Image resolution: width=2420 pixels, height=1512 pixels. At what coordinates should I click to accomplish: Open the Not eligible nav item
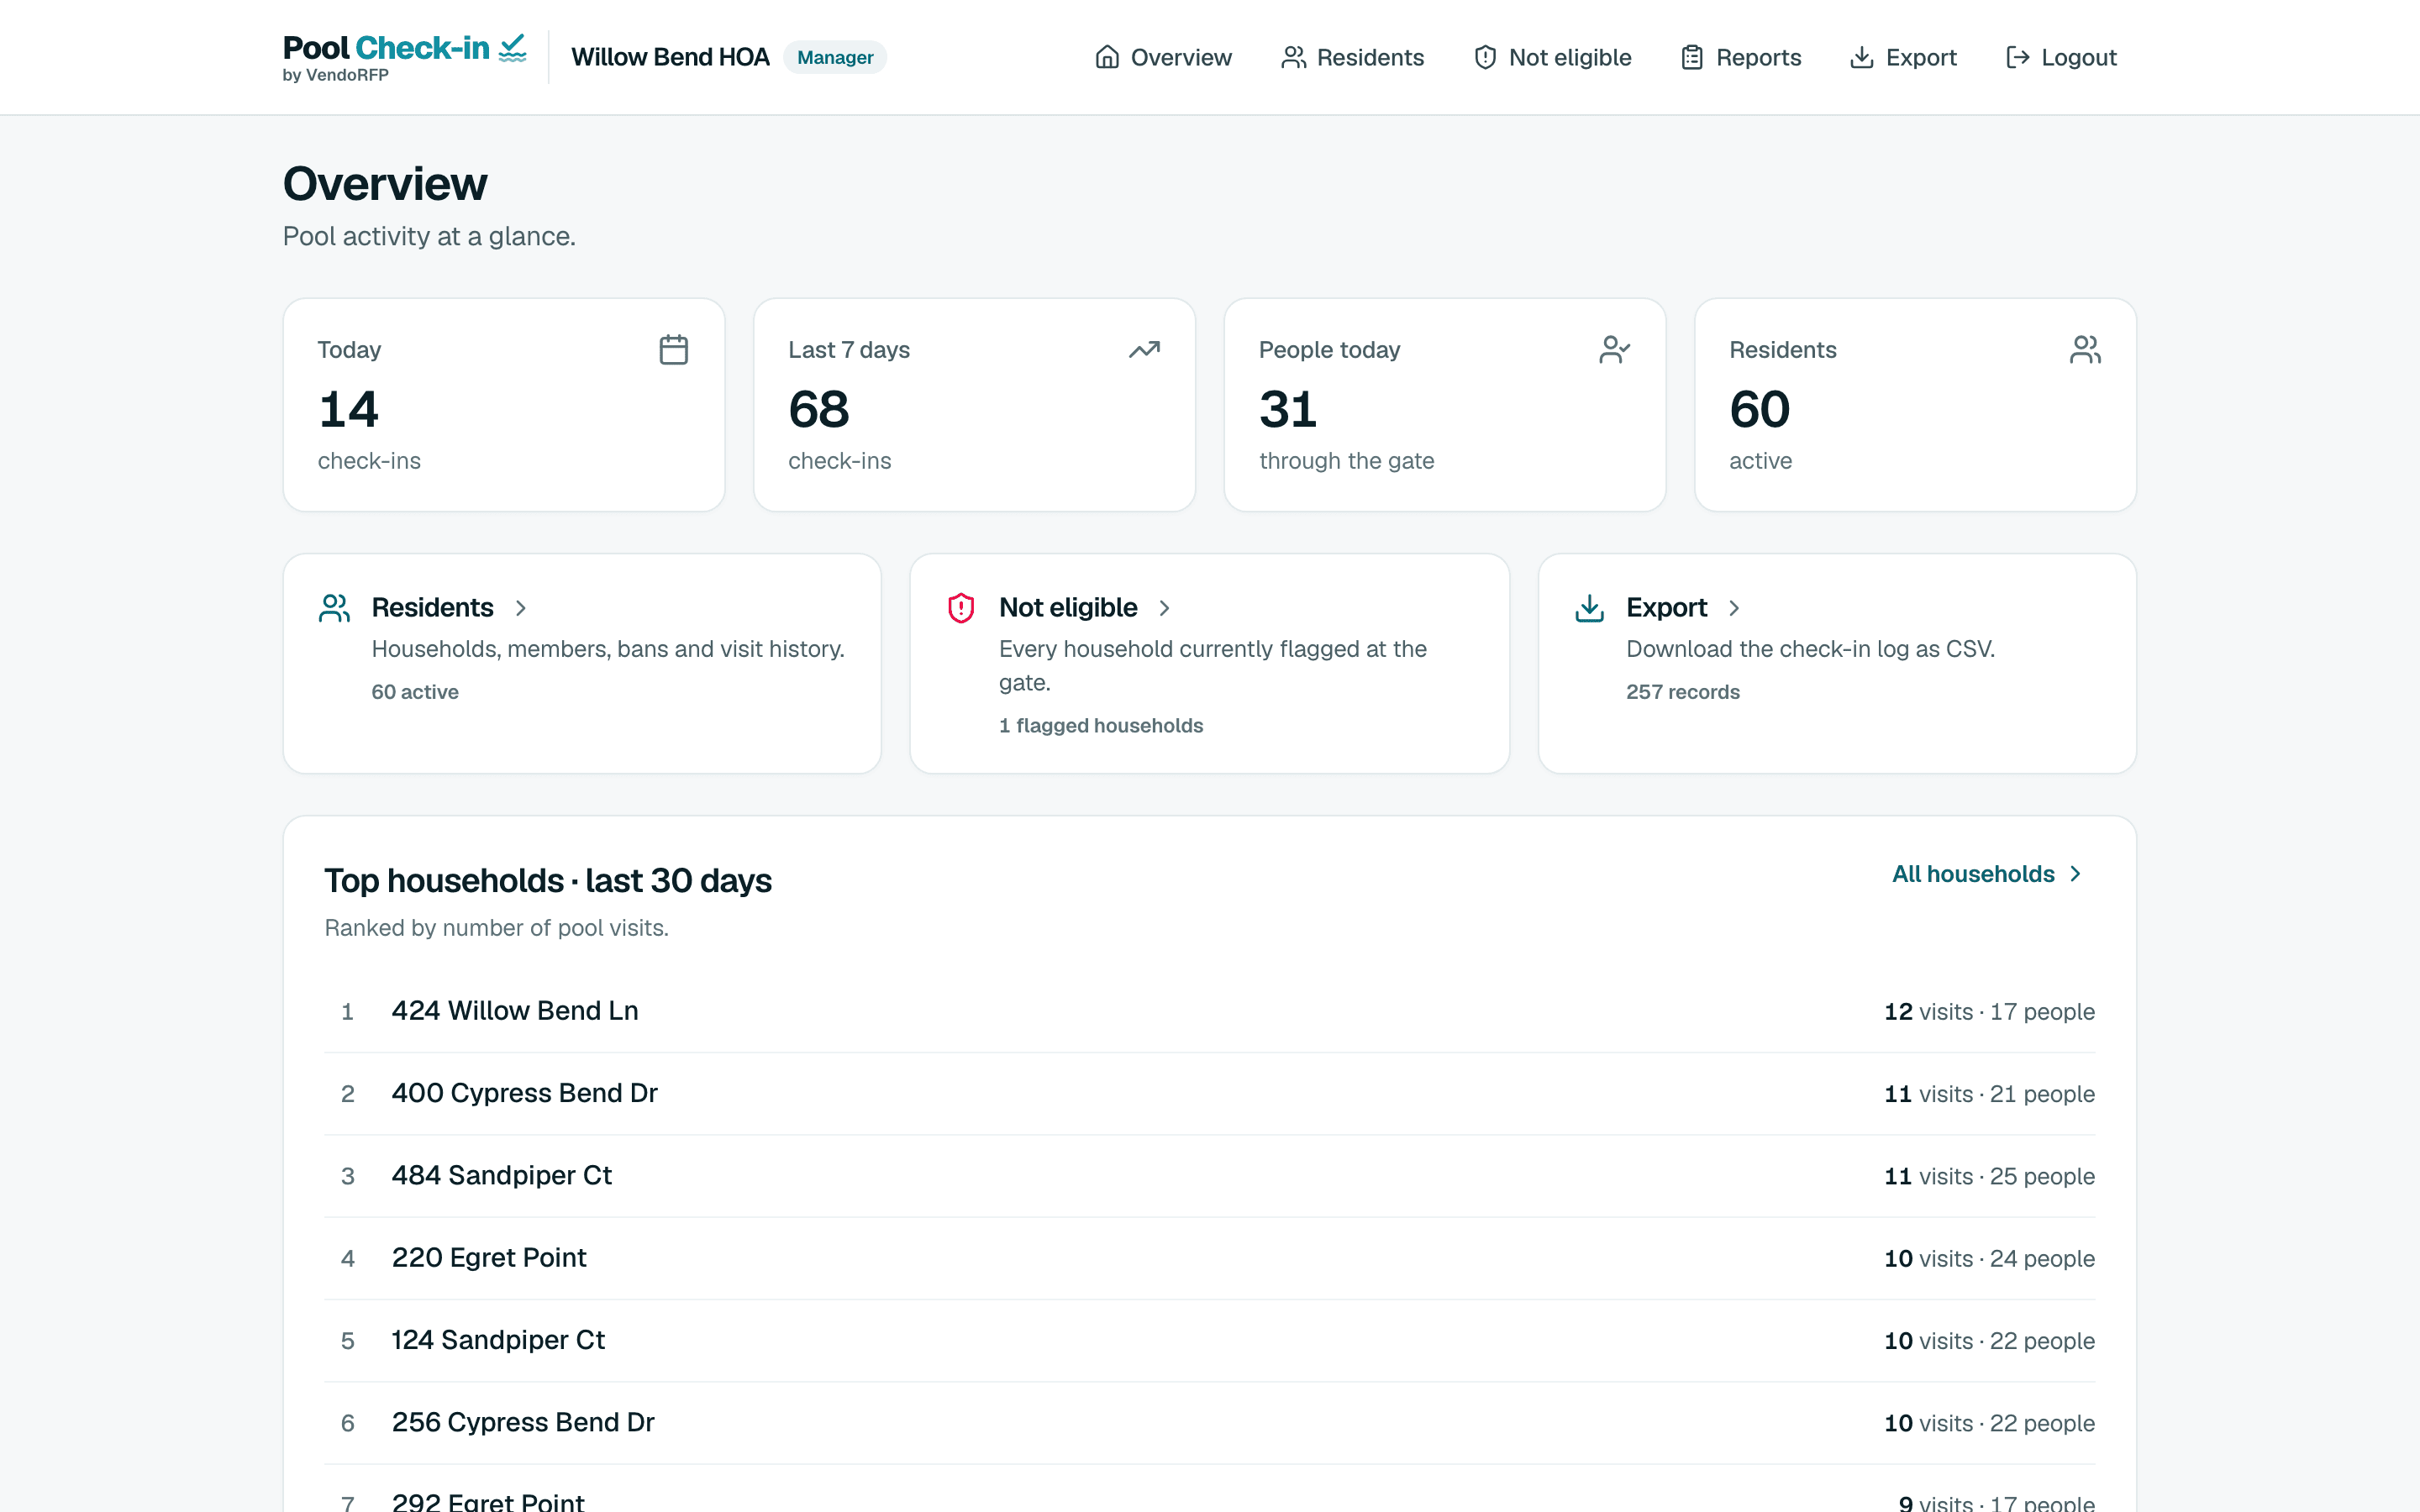pyautogui.click(x=1552, y=57)
